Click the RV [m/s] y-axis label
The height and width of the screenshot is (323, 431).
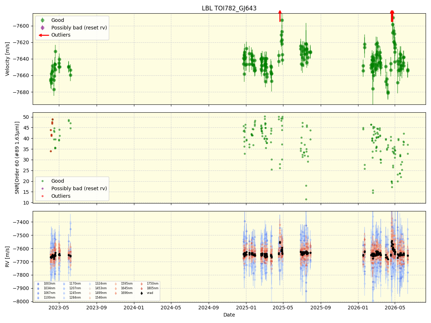(8, 256)
